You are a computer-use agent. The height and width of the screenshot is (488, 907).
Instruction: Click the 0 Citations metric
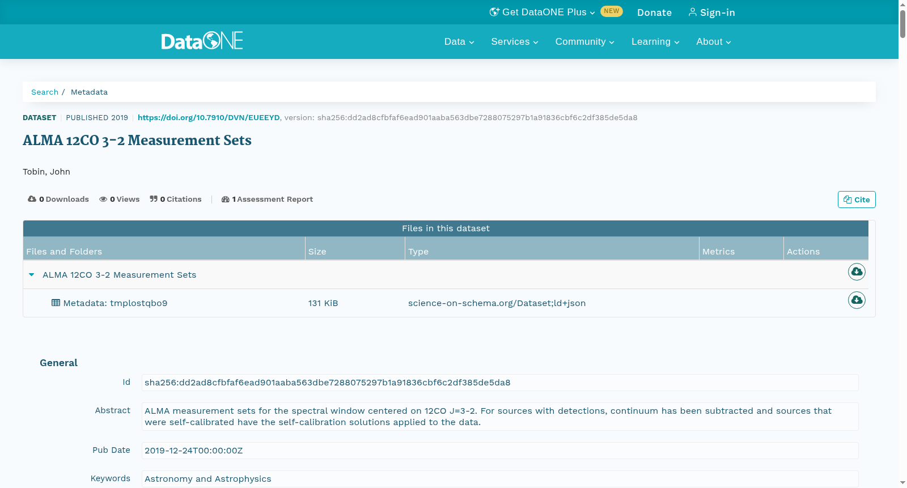pyautogui.click(x=176, y=199)
